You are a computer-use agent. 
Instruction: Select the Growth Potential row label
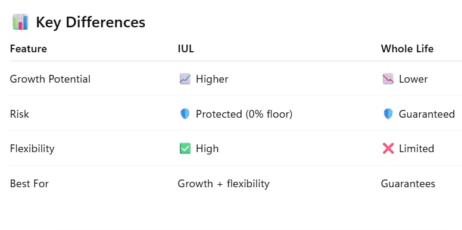[x=50, y=79]
